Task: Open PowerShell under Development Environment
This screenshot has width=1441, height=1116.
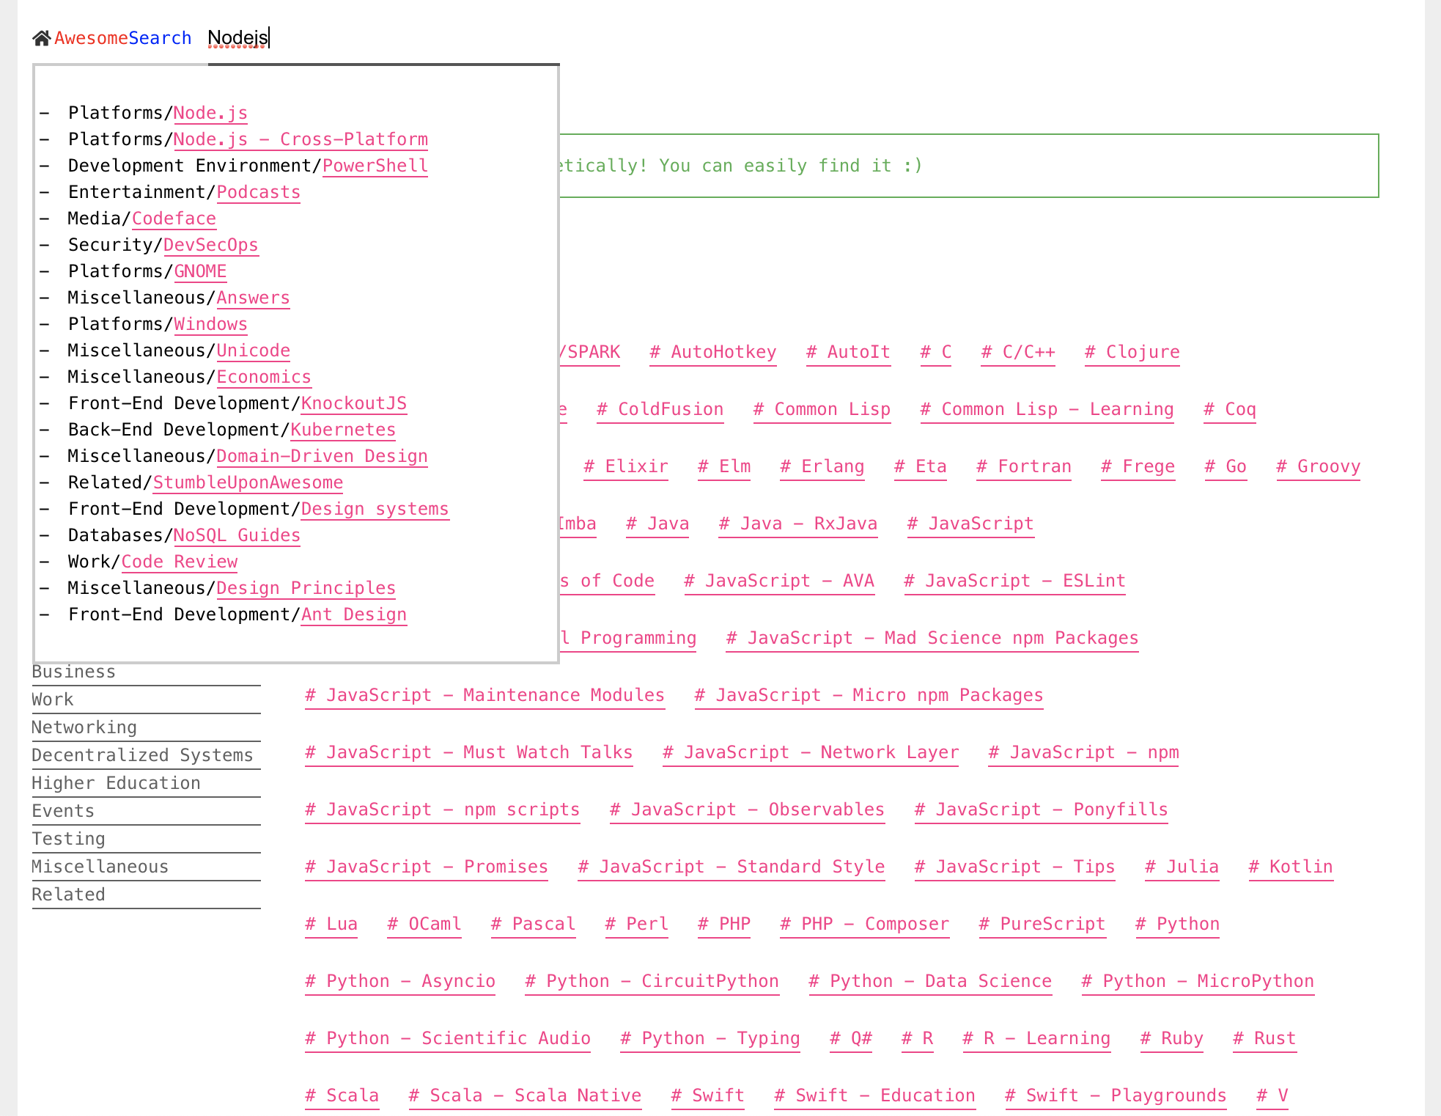Action: click(x=375, y=165)
